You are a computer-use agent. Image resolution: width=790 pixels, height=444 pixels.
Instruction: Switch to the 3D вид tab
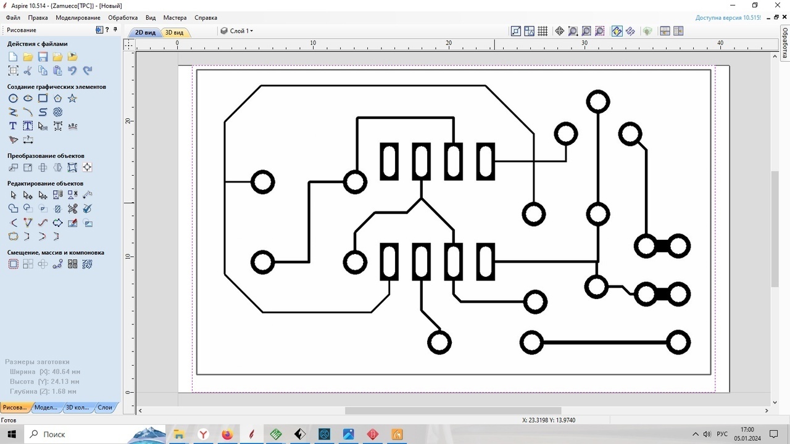174,32
